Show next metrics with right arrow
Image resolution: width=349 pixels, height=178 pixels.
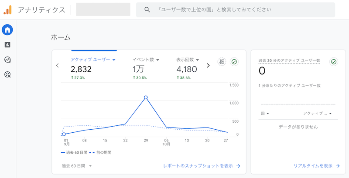[208, 65]
